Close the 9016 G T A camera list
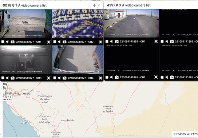The width and height of the screenshot is (198, 138). [x=99, y=5]
